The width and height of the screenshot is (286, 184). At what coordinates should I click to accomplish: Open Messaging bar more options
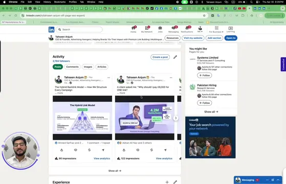coord(267,180)
